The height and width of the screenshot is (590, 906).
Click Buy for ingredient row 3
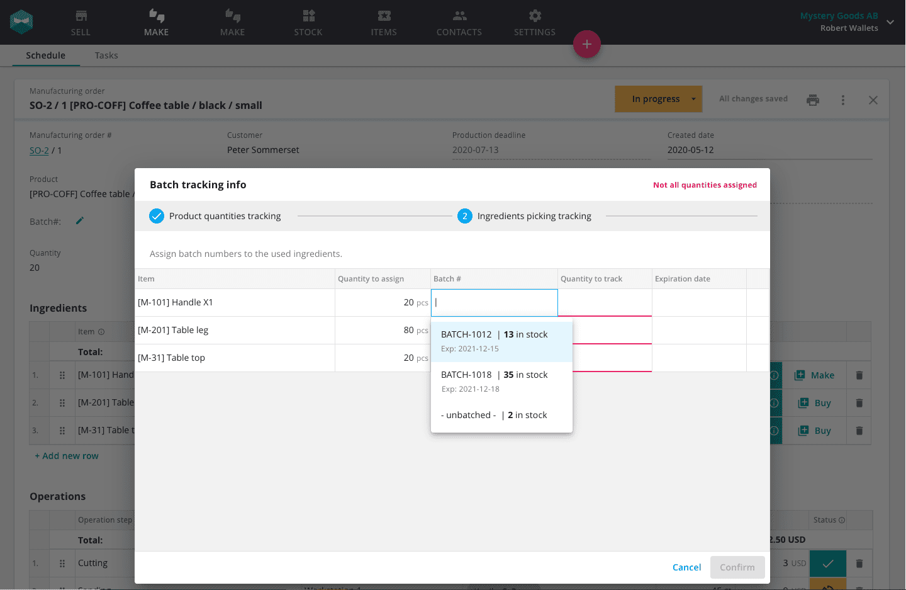(x=814, y=431)
